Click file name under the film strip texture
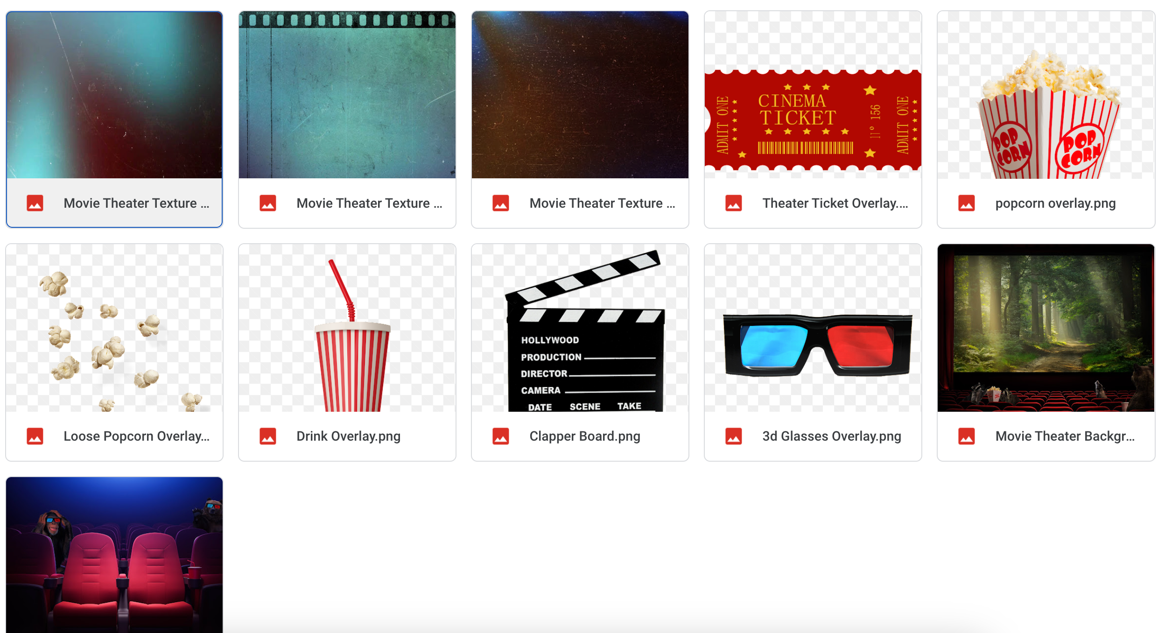 [369, 203]
